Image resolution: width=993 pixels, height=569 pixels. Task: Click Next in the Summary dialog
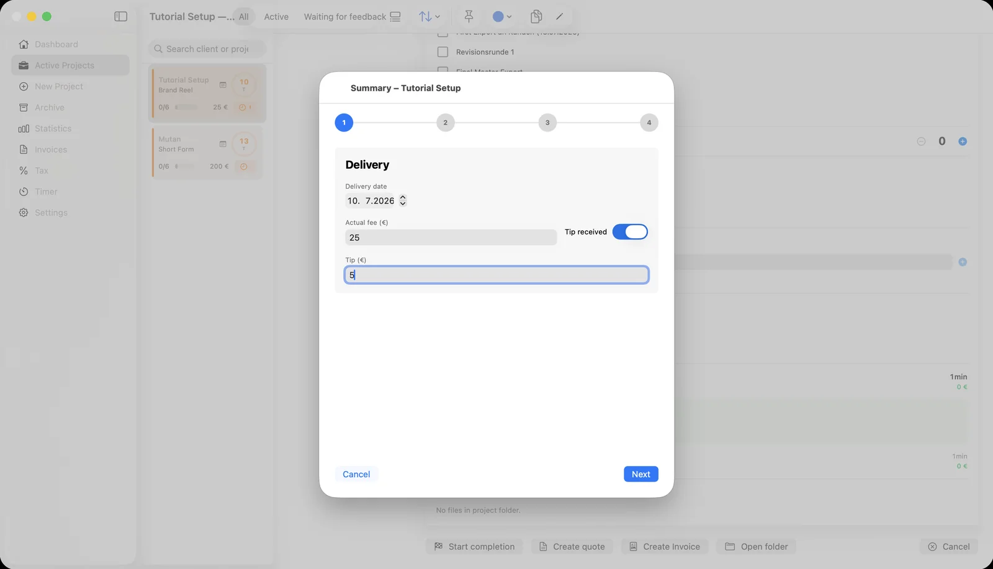[641, 474]
